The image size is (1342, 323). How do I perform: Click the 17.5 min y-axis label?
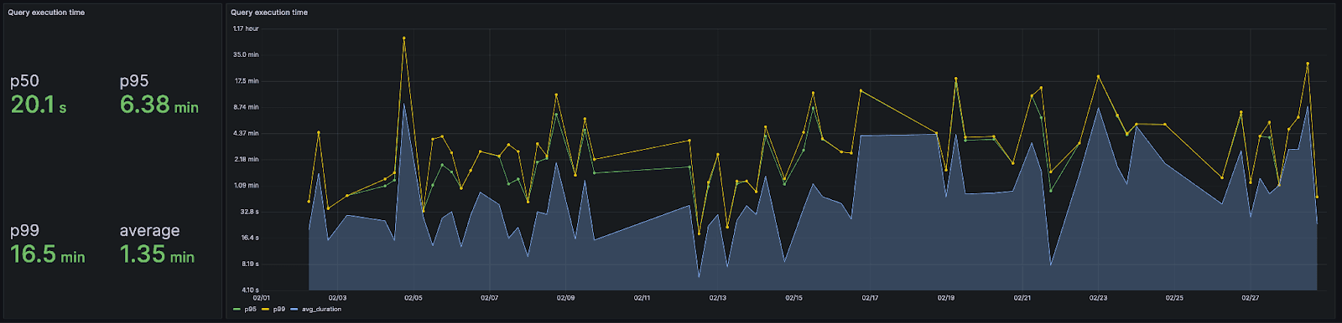click(x=247, y=81)
